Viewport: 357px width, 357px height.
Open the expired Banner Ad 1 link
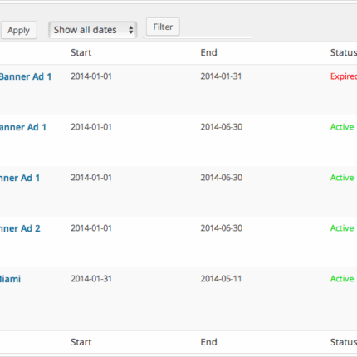coord(26,76)
